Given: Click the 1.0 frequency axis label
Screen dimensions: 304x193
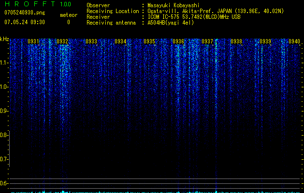Looking at the screenshot, I should 4,87.
